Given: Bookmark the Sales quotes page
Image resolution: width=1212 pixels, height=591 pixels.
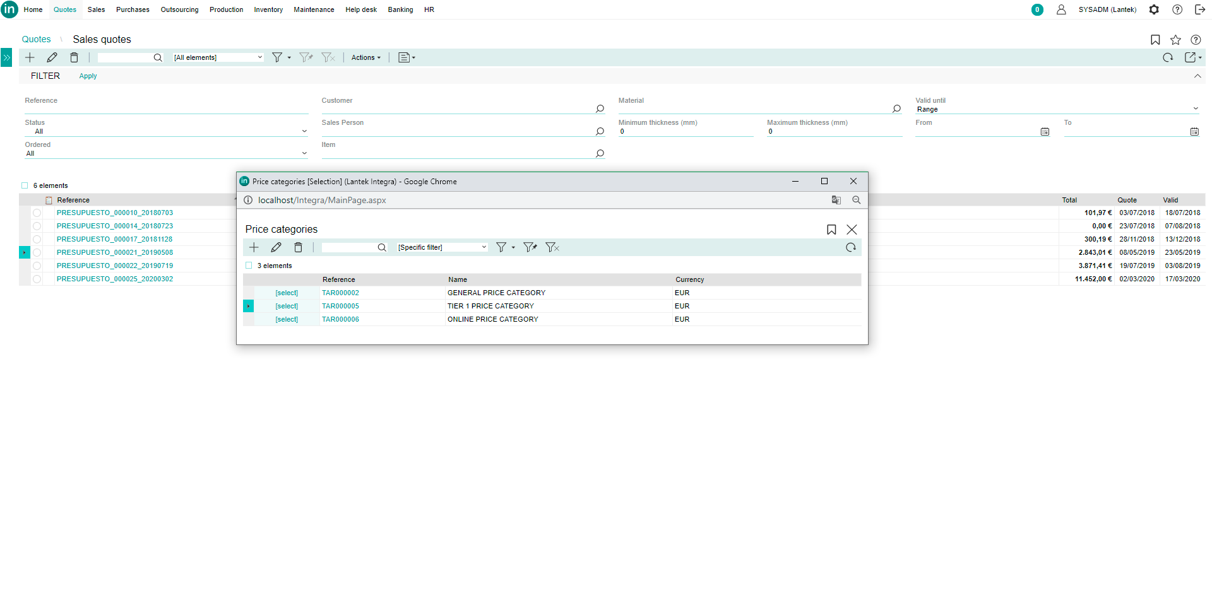Looking at the screenshot, I should (x=1155, y=40).
